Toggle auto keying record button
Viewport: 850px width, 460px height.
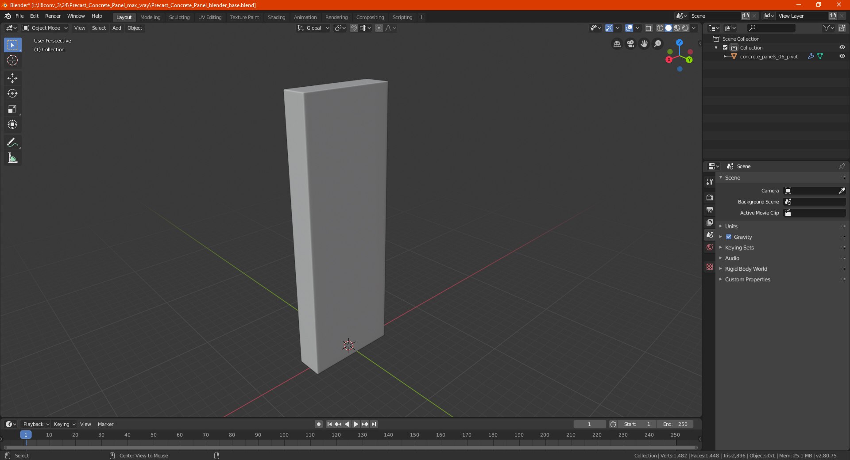tap(319, 424)
